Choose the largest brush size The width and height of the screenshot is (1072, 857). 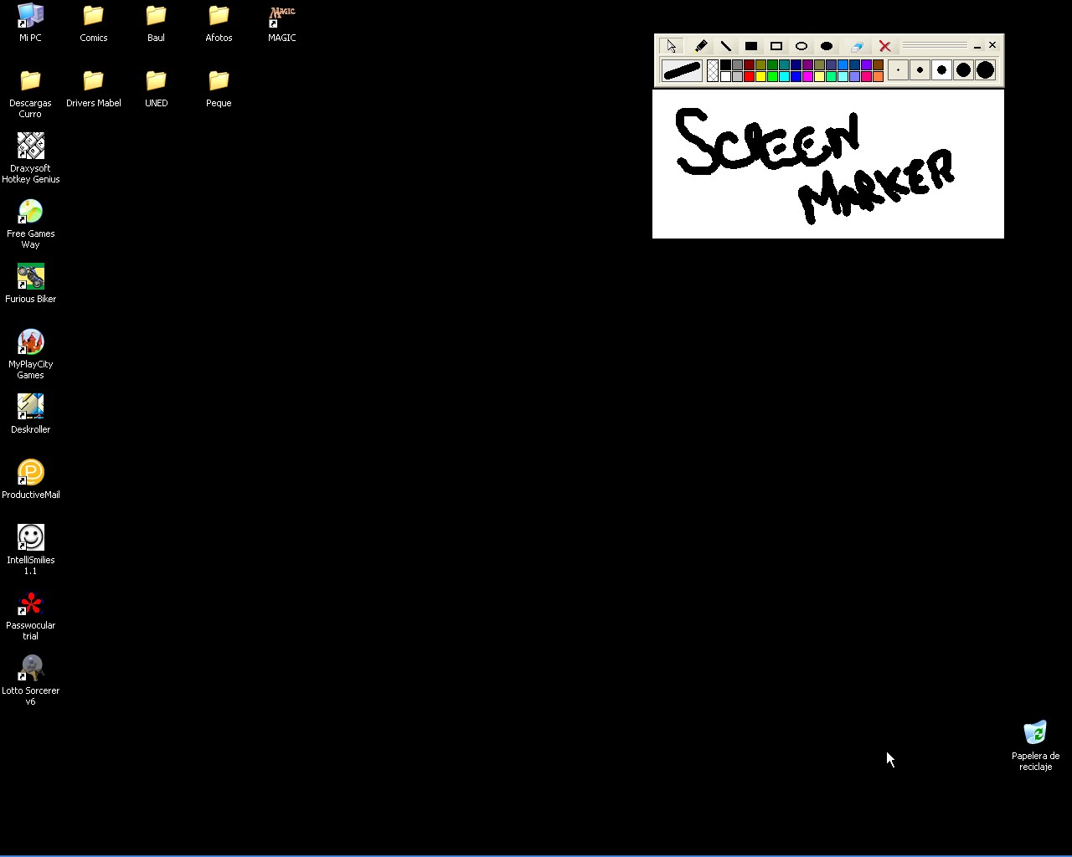point(985,70)
